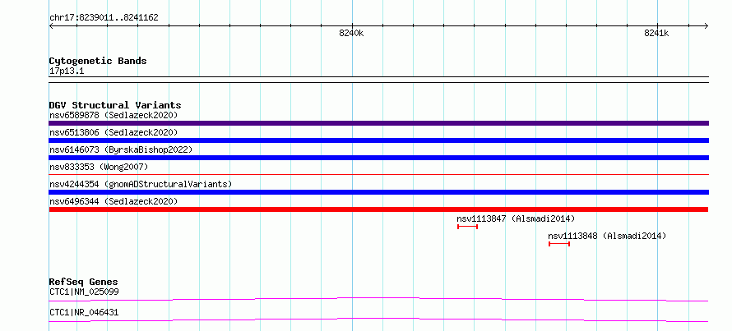This screenshot has height=331, width=732.
Task: Click the nsv833353 (Wong2007) label
Action: click(x=99, y=167)
